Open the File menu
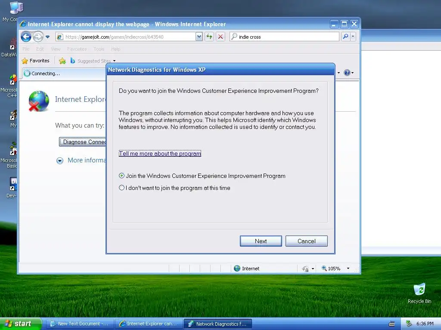The image size is (441, 330). (26, 49)
